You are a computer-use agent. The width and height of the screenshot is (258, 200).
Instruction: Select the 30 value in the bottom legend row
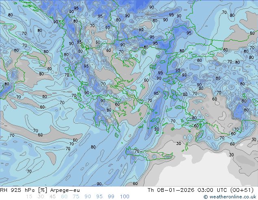pos(41,197)
